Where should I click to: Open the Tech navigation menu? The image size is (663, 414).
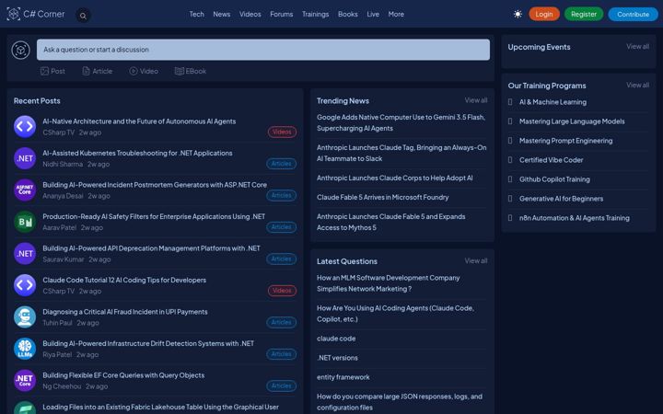tap(197, 14)
